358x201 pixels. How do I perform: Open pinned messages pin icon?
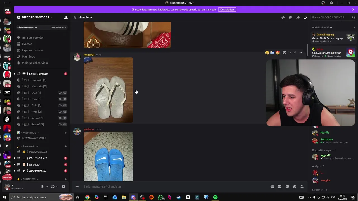click(x=298, y=17)
